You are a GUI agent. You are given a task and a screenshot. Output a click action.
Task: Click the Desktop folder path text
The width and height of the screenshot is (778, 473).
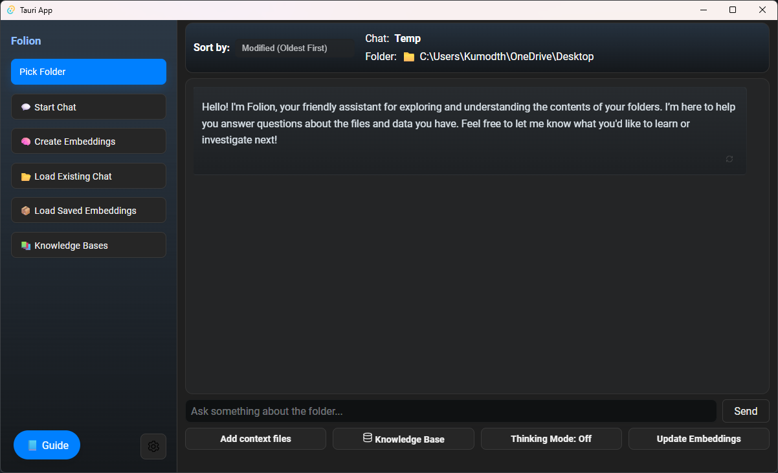(x=506, y=57)
